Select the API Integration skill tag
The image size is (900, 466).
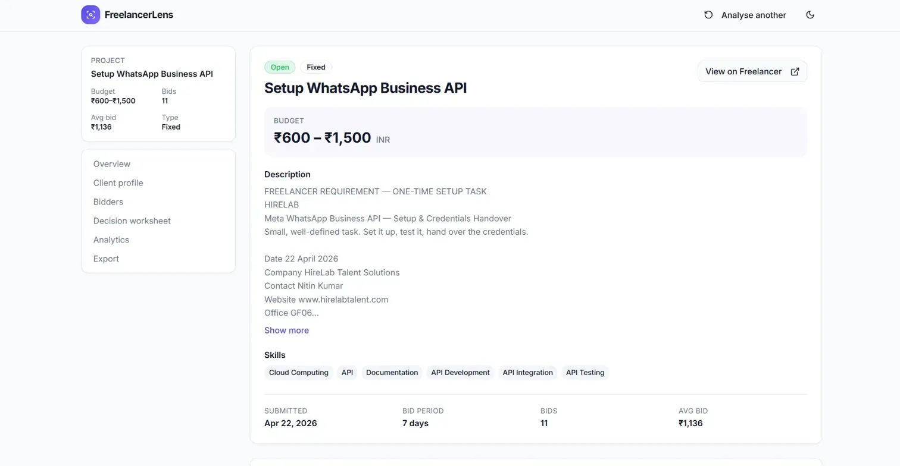click(x=527, y=373)
